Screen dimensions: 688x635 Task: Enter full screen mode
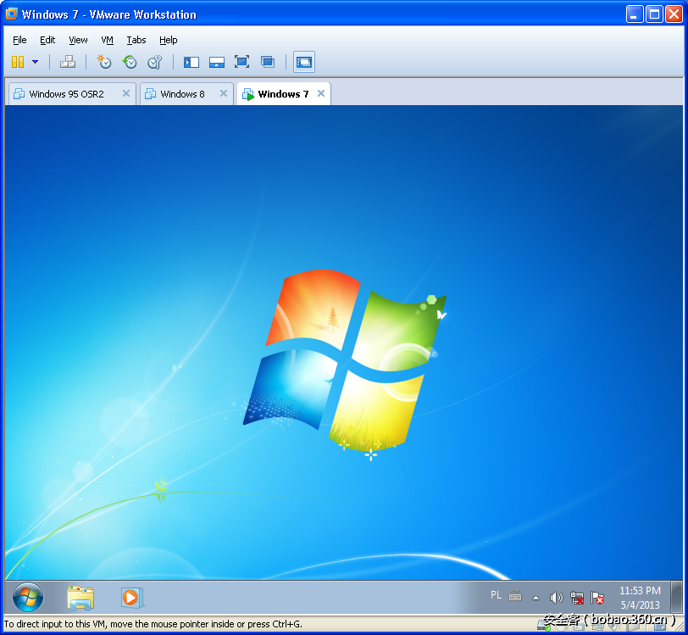pos(241,62)
